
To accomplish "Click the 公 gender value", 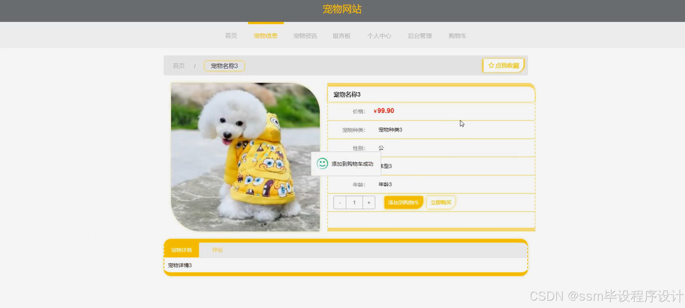I will pyautogui.click(x=381, y=148).
